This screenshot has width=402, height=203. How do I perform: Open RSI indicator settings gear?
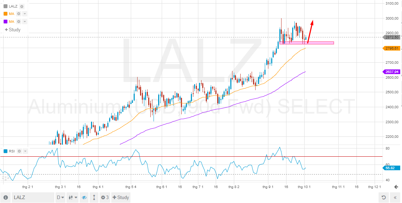pos(19,151)
